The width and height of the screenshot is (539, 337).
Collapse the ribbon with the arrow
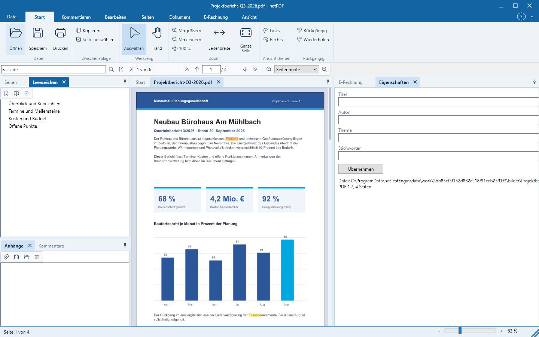[x=532, y=17]
